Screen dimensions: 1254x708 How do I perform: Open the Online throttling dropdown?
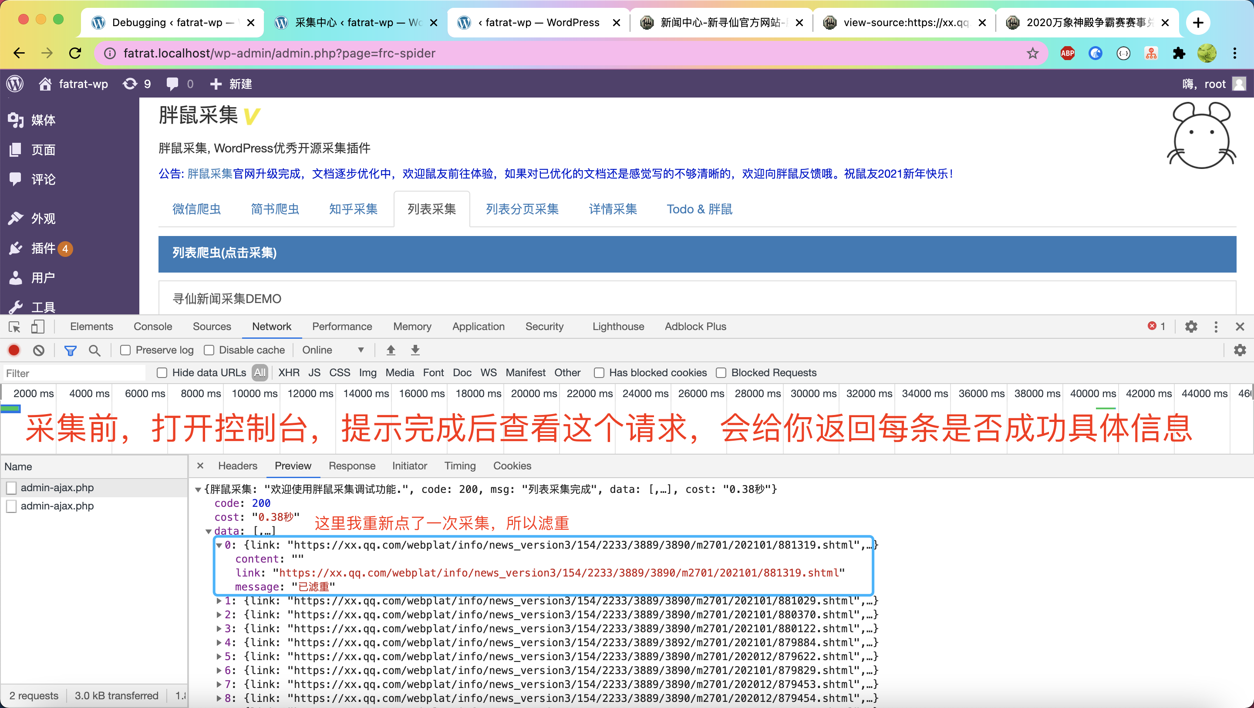pos(333,350)
